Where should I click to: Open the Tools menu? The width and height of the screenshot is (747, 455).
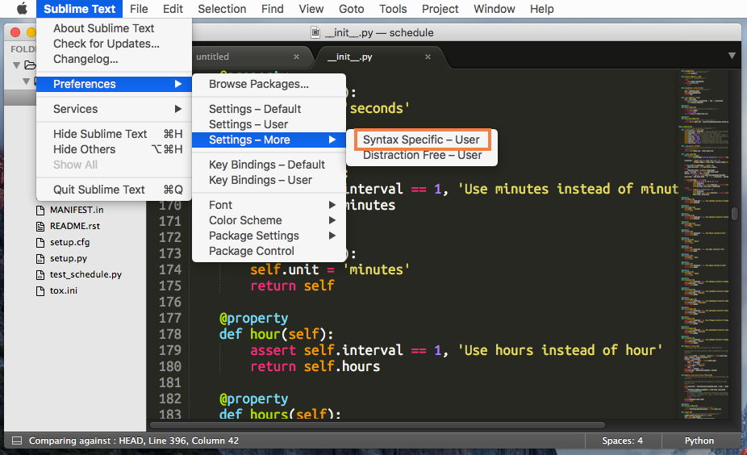pyautogui.click(x=393, y=9)
